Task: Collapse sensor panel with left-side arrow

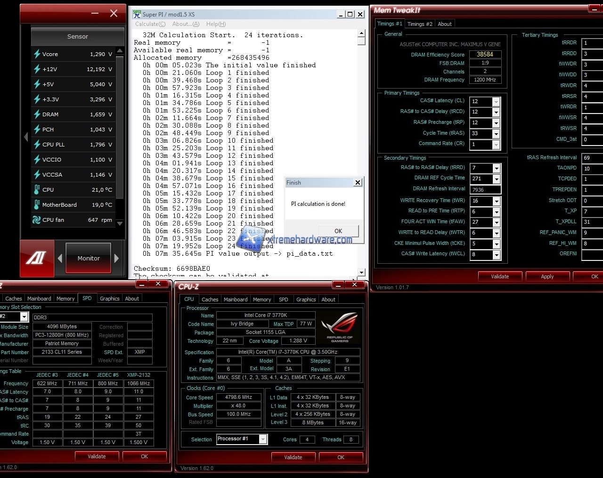Action: pyautogui.click(x=26, y=137)
